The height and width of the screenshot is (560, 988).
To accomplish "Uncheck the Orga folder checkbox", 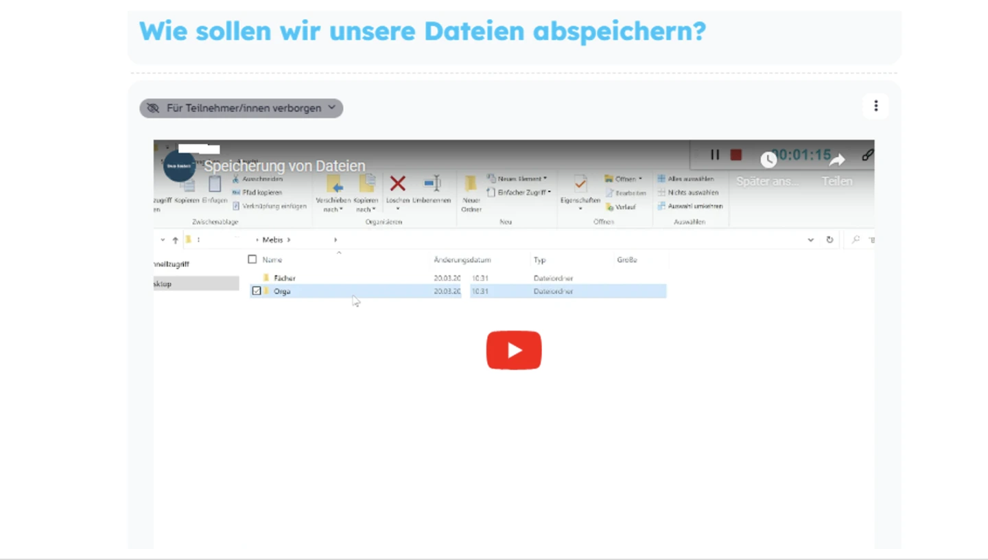I will click(257, 291).
